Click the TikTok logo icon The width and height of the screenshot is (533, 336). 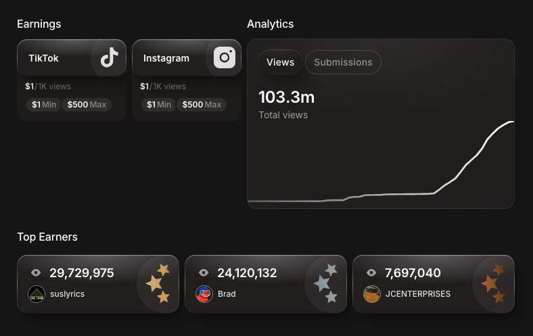pyautogui.click(x=109, y=57)
